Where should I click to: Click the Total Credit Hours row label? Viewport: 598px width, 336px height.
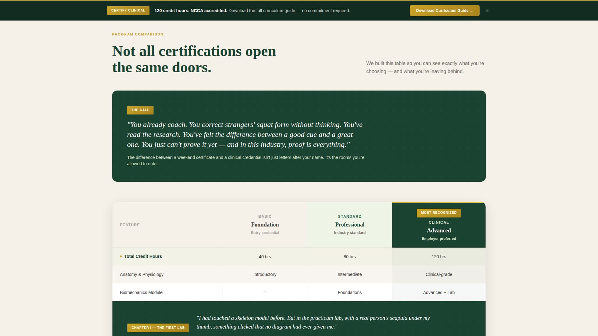tap(143, 256)
